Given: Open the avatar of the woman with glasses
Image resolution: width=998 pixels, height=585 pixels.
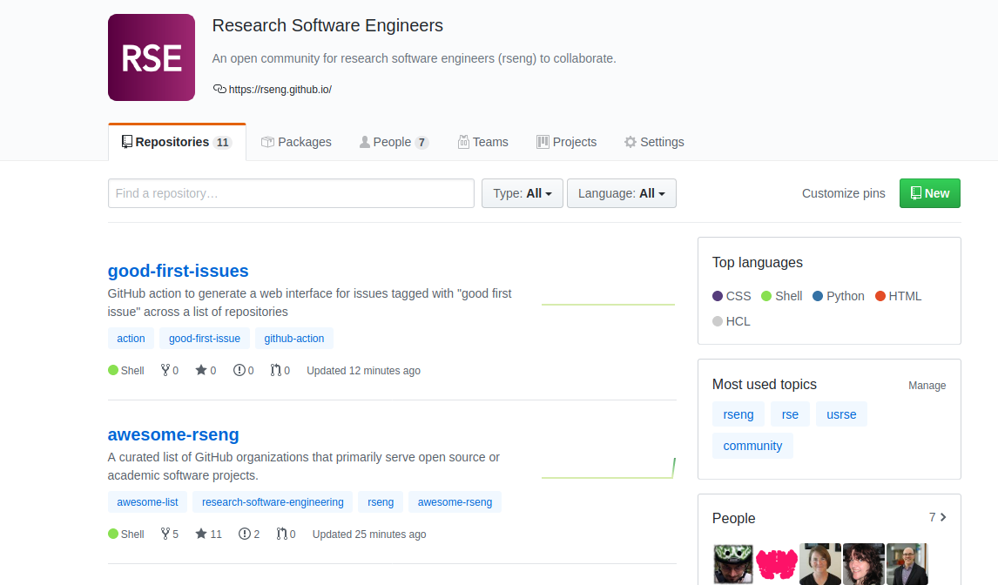Looking at the screenshot, I should click(819, 564).
